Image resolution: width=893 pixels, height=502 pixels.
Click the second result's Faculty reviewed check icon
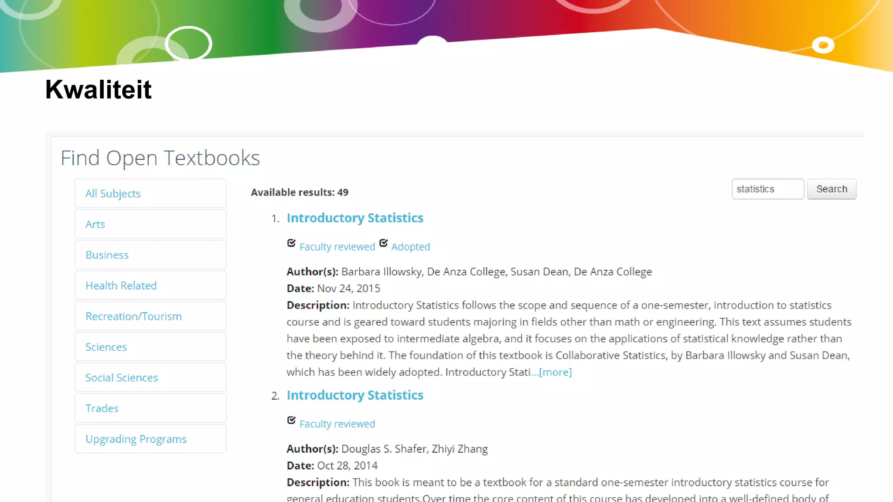(x=291, y=421)
